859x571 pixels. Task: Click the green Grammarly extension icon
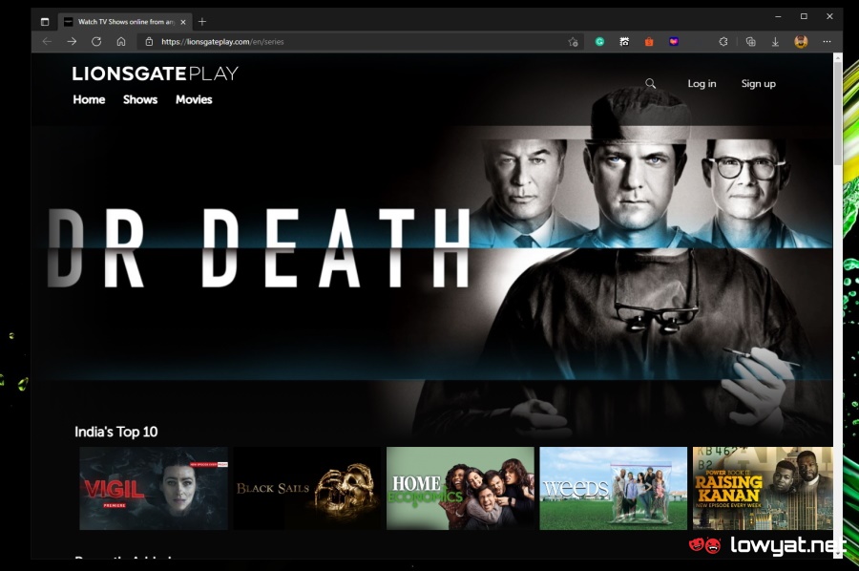(x=600, y=42)
